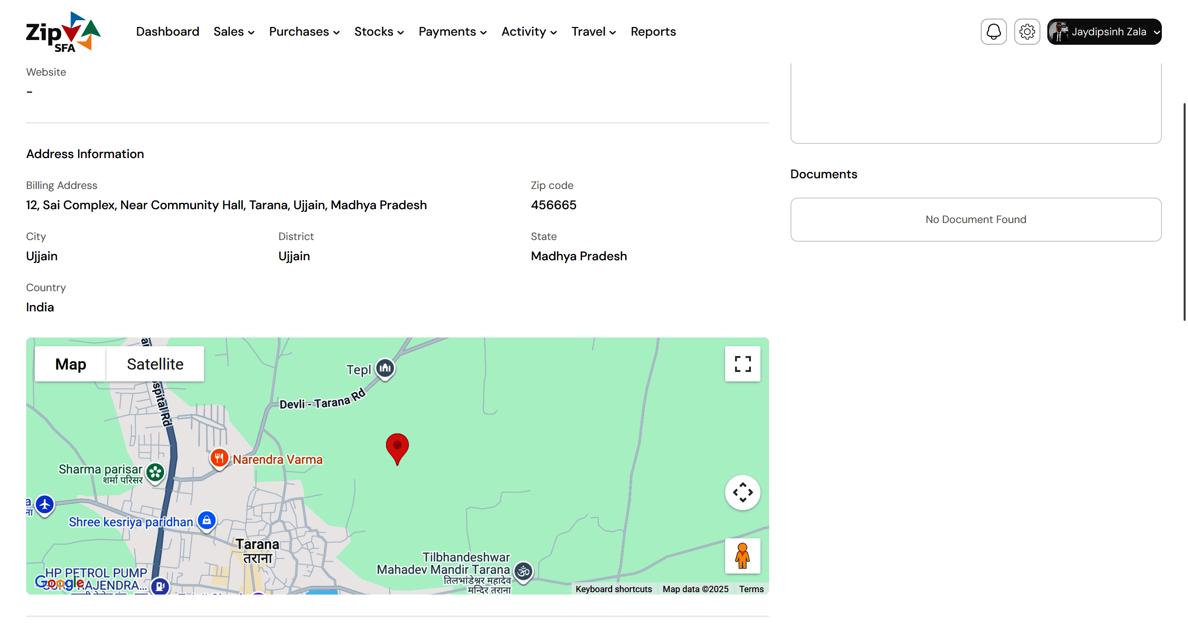The width and height of the screenshot is (1188, 629).
Task: Click the Map data ©2025 text
Action: click(x=695, y=589)
